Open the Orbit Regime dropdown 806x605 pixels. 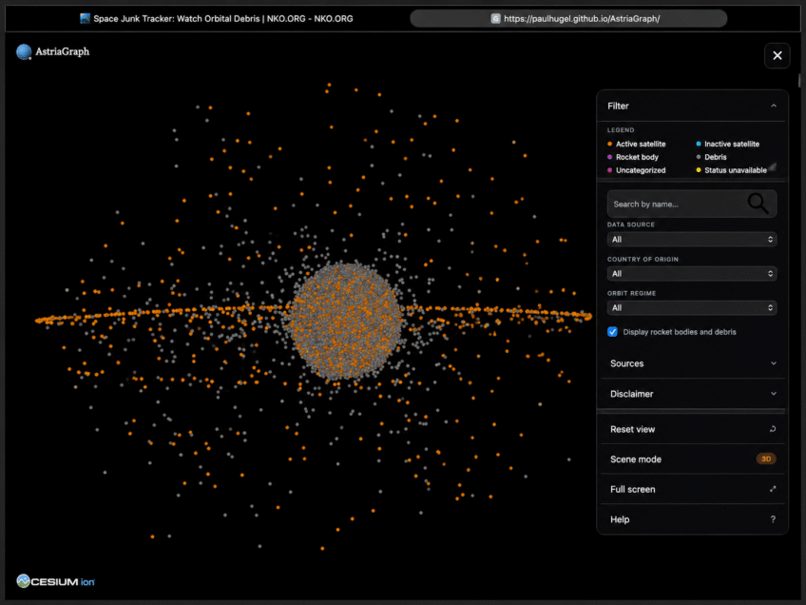tap(691, 307)
